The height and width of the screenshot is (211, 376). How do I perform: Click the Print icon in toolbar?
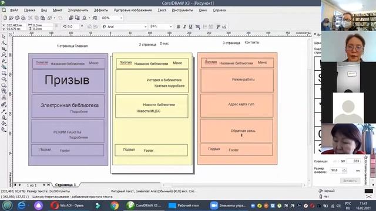pos(23,18)
